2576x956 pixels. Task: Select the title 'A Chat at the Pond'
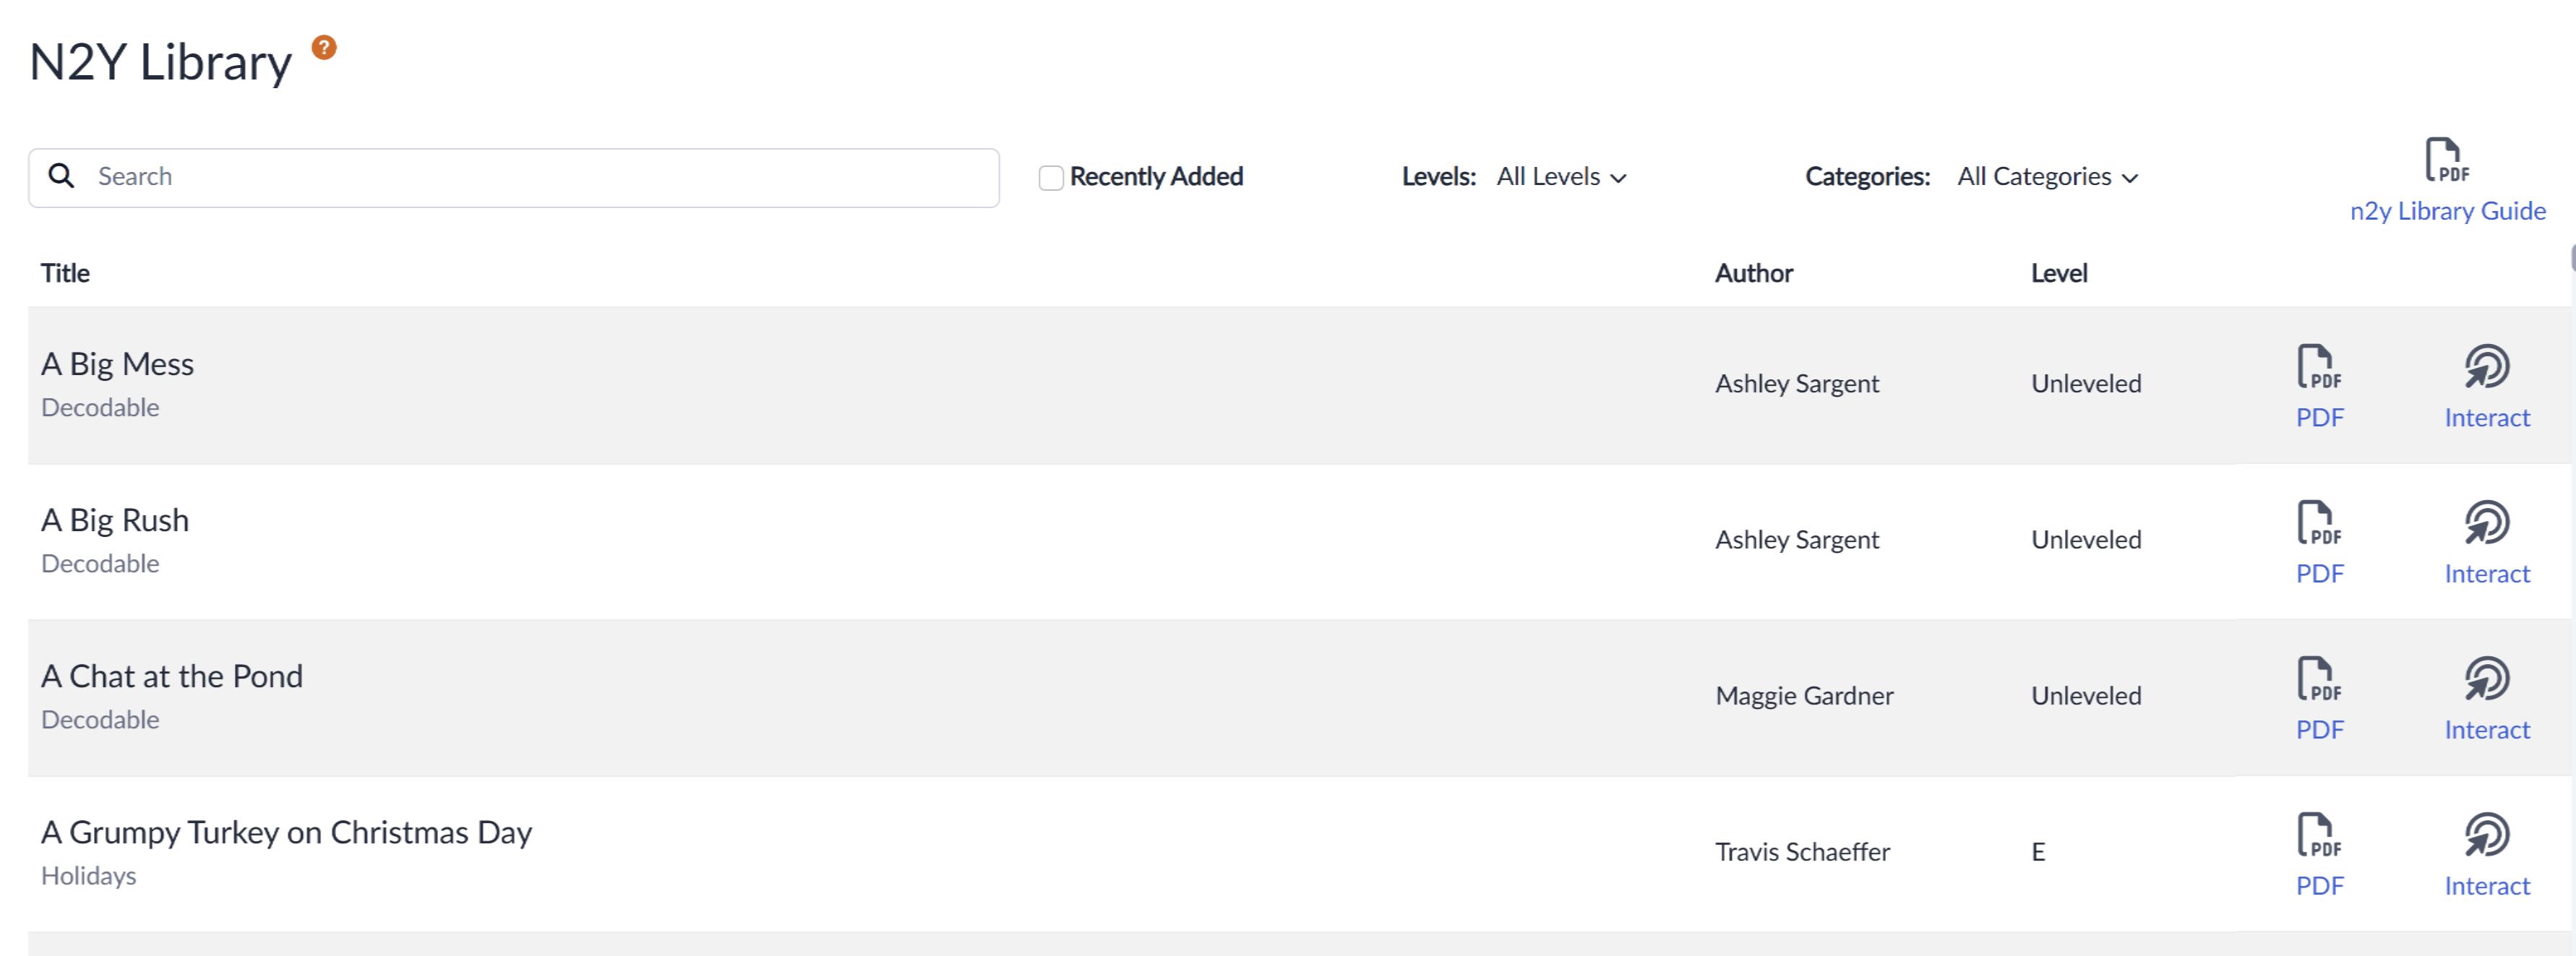[x=172, y=676]
